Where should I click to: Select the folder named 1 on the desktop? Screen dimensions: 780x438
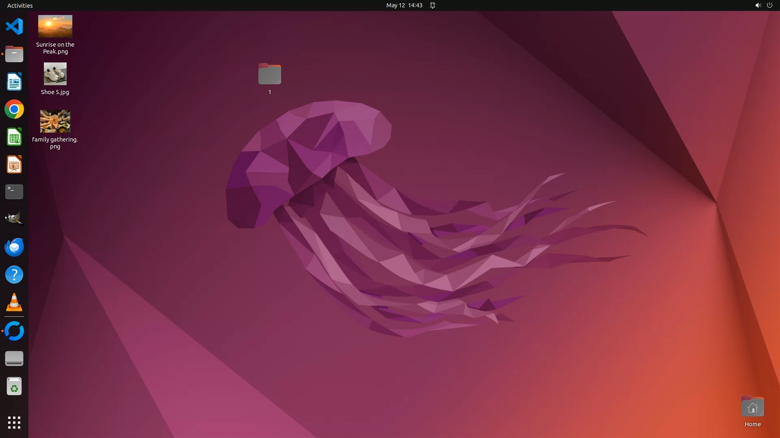click(x=270, y=75)
